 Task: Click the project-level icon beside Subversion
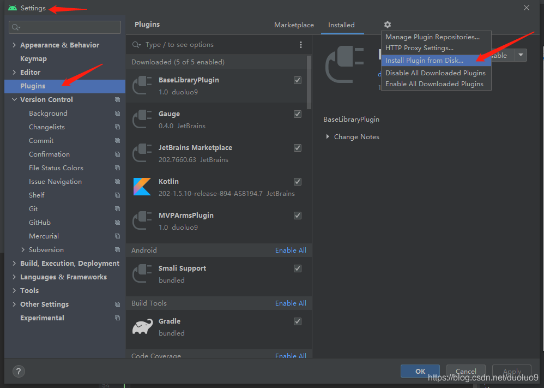coord(118,250)
